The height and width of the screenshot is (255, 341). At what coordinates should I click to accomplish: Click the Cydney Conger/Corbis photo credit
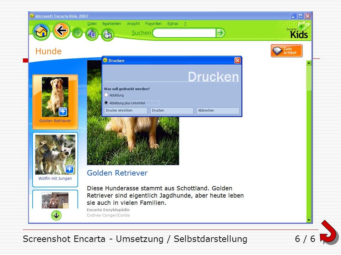(x=108, y=215)
